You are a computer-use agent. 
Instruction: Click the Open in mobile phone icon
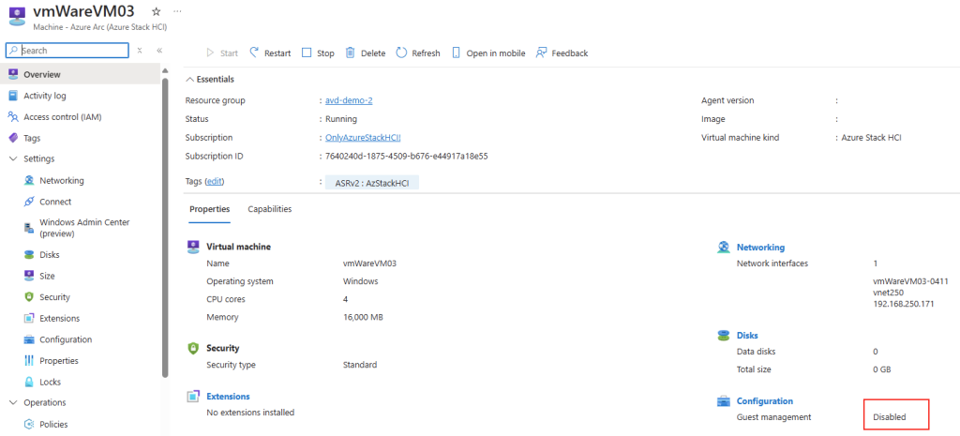[x=456, y=53]
